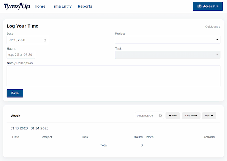Open calendar picker in Log Your Time date field

tap(45, 40)
